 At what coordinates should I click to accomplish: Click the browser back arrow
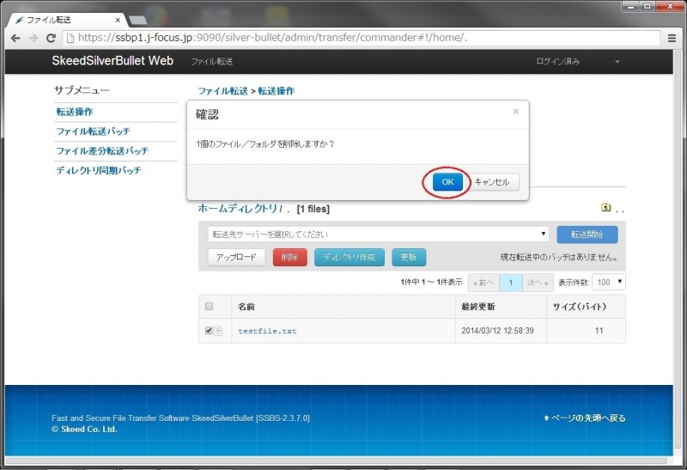click(x=15, y=38)
